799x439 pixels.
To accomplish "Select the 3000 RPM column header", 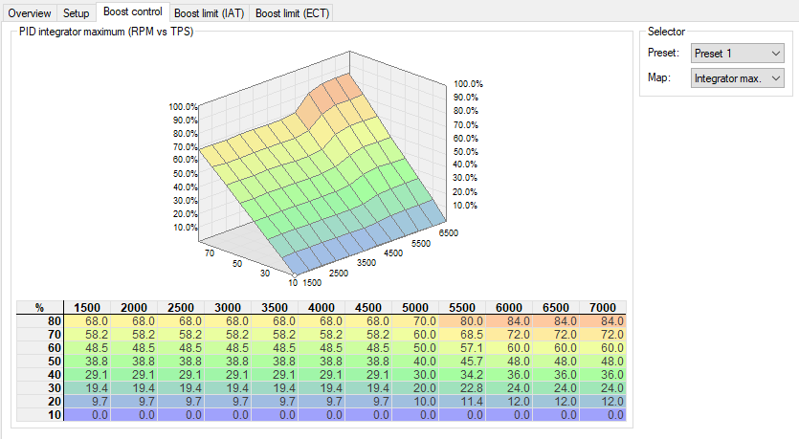I will point(228,308).
